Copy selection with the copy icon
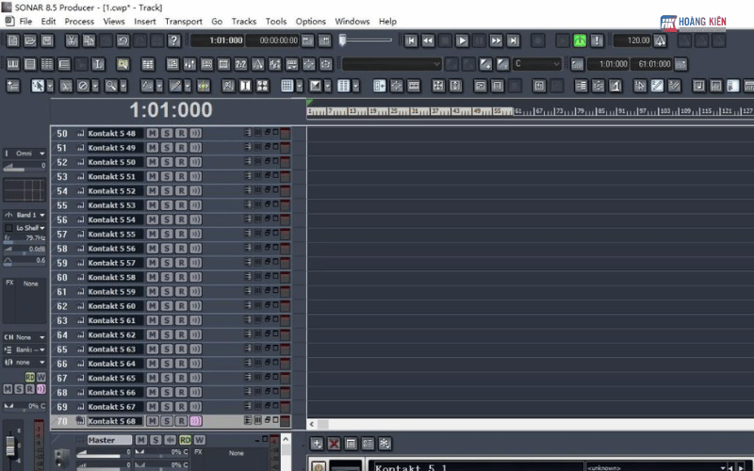This screenshot has width=754, height=471. tap(89, 41)
